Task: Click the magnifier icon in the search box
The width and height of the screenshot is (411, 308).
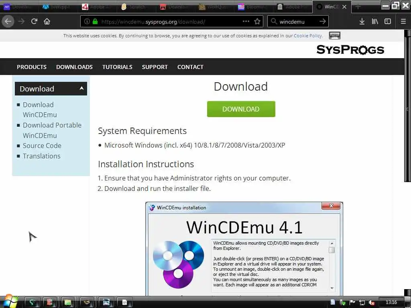Action: pos(274,22)
